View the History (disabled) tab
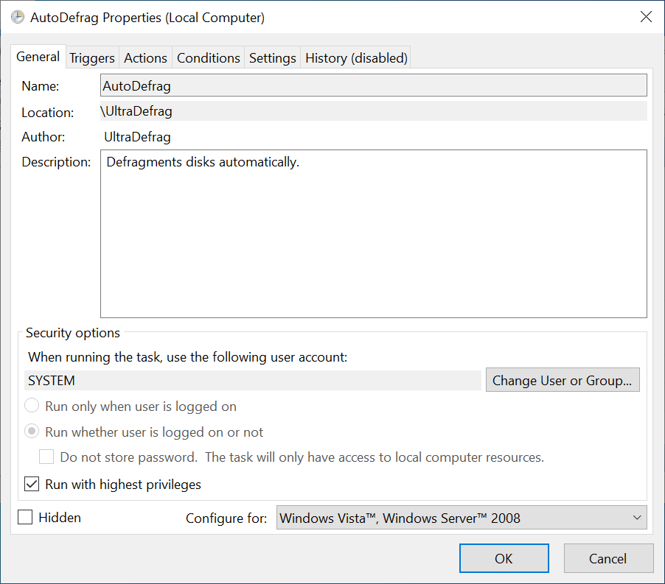 point(356,57)
